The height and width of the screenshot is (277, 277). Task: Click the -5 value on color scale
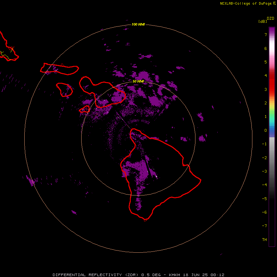tap(264, 199)
